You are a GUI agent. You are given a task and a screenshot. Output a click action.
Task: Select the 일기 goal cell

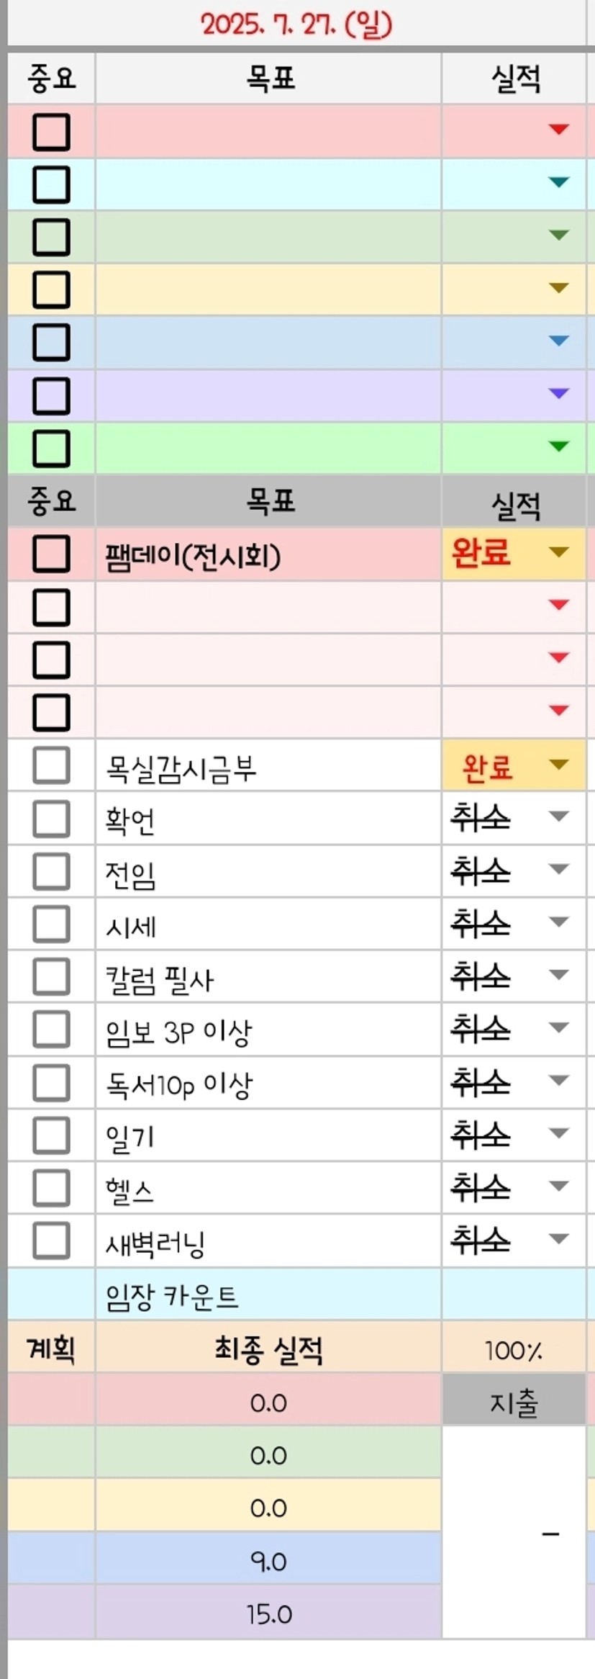[268, 1135]
